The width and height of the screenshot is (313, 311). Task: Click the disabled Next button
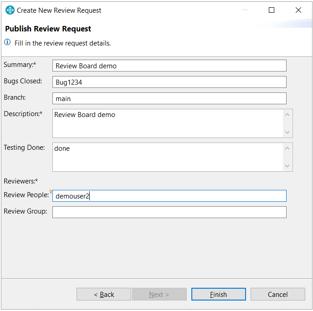159,294
